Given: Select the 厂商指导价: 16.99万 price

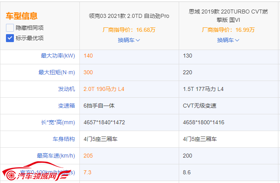Looking at the screenshot, I should coord(228,30).
